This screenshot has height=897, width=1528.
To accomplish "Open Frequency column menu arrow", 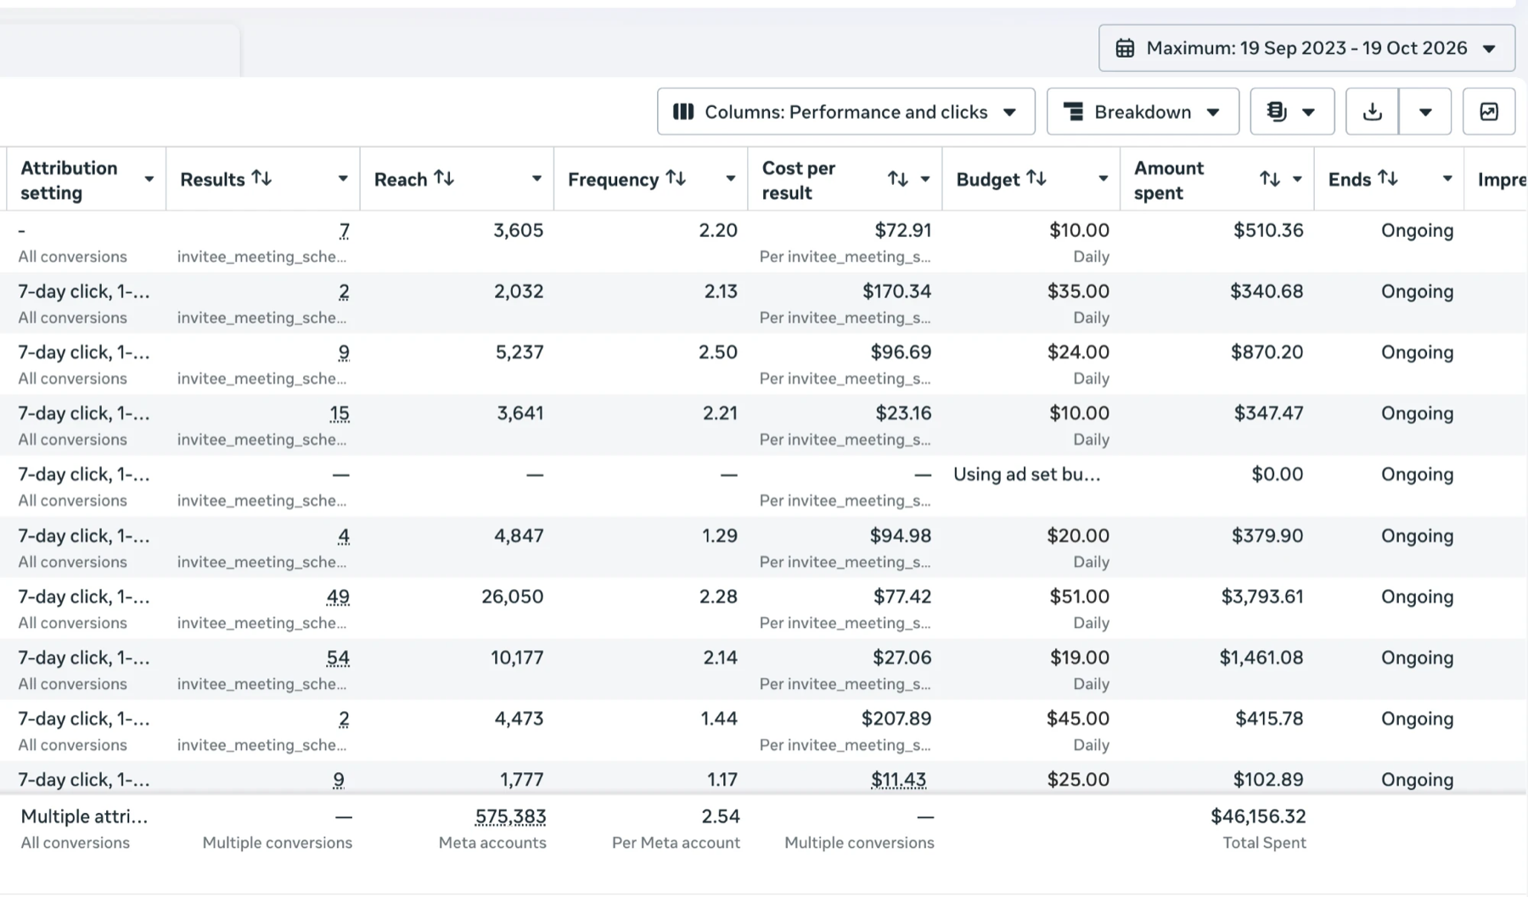I will pos(730,178).
